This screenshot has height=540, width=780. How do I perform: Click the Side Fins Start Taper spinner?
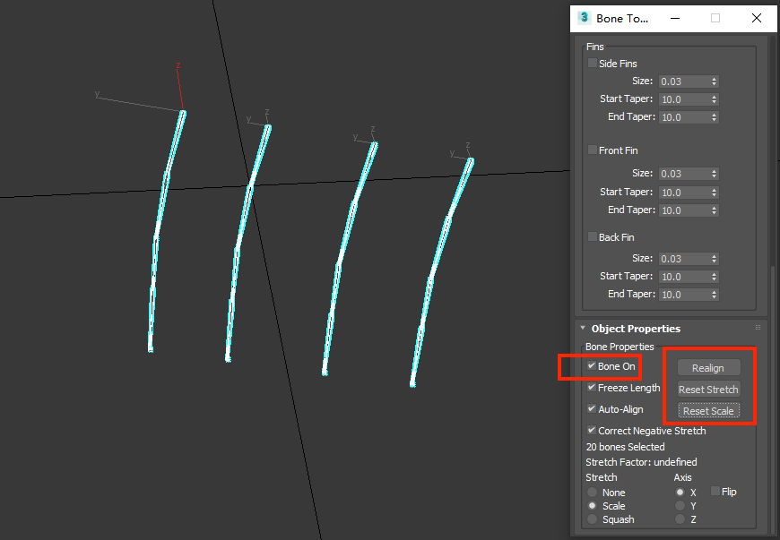coord(715,99)
